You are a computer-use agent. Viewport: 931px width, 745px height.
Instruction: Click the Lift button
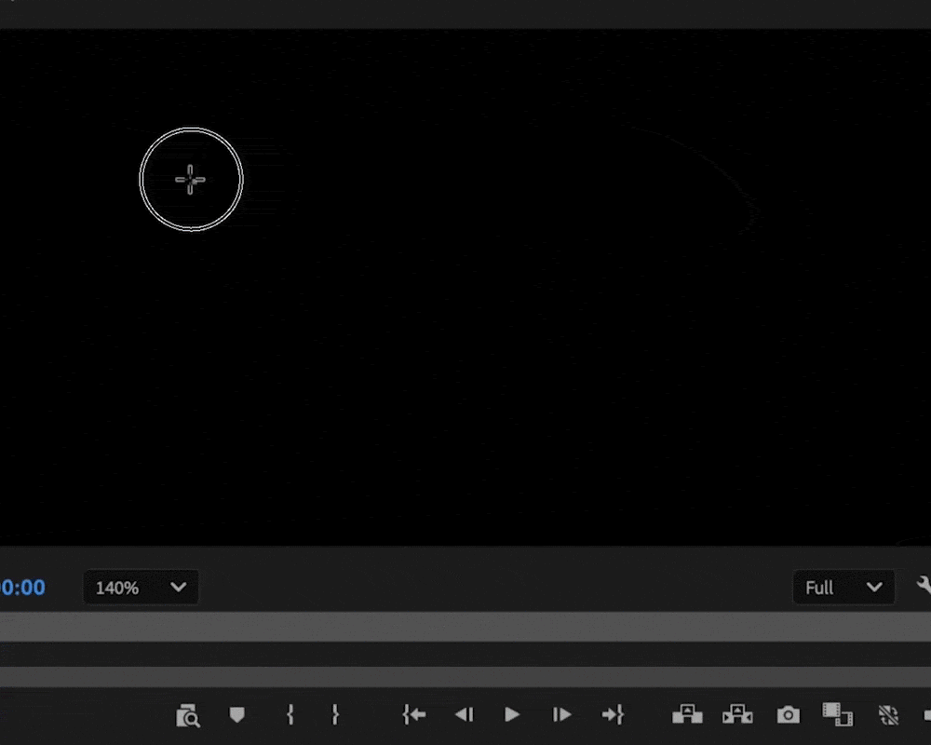688,714
